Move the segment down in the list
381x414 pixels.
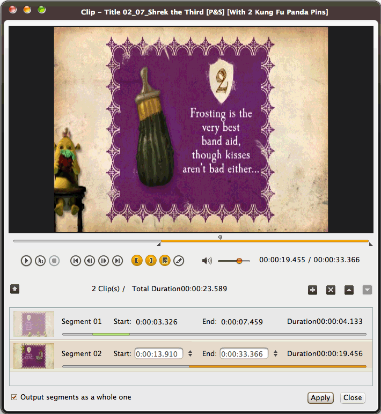367,290
